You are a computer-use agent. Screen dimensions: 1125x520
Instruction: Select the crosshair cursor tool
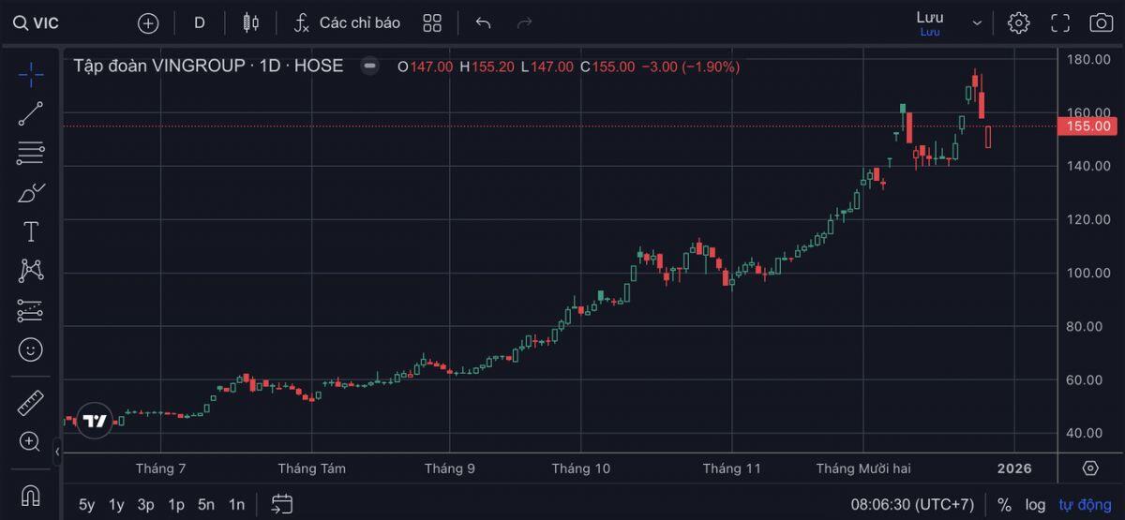(31, 74)
